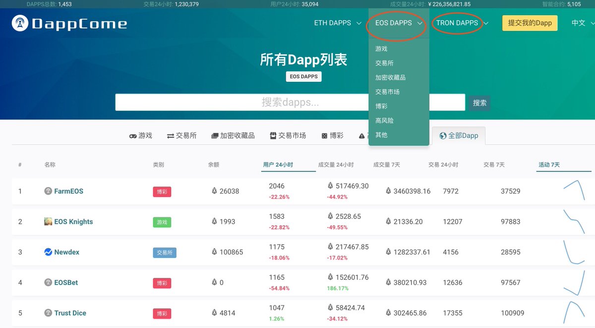Click EOS Knights' green 游戏 category tag
The image size is (595, 328).
[x=162, y=222]
